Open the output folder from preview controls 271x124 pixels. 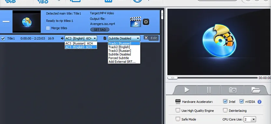pos(256,90)
